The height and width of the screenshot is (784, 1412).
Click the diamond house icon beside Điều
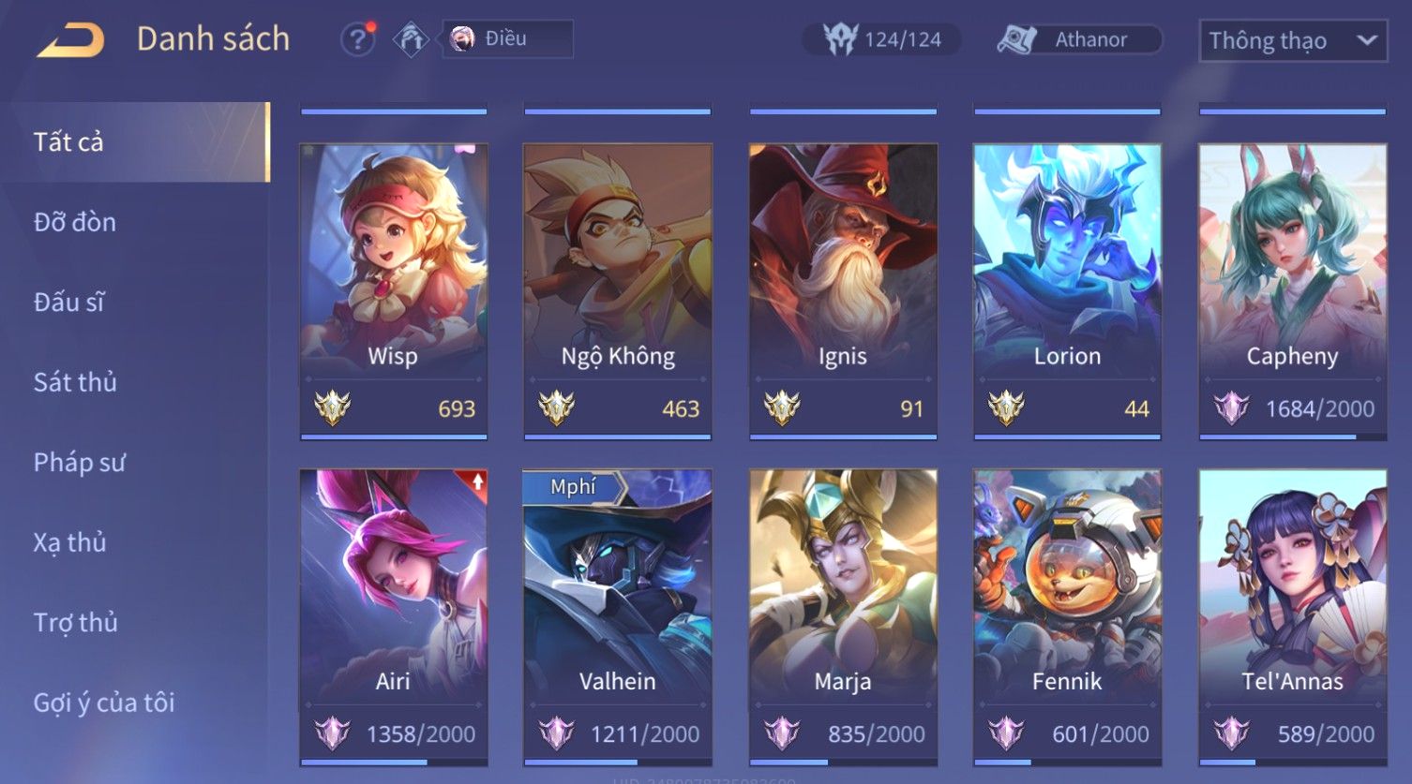(411, 39)
